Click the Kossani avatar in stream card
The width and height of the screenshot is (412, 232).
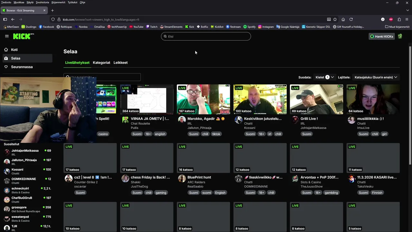click(x=239, y=120)
